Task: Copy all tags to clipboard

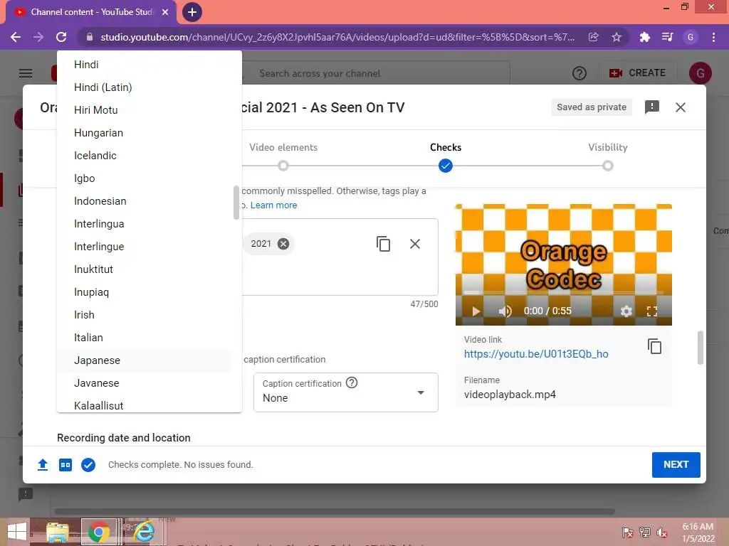Action: coord(383,244)
